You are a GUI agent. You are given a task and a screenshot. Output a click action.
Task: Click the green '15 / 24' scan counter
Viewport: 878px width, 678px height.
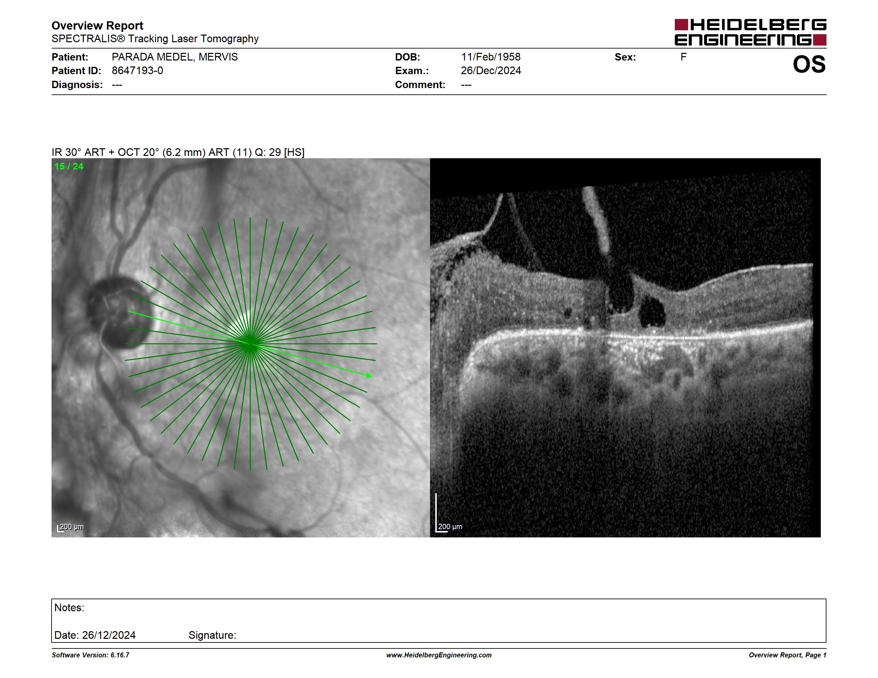[69, 166]
